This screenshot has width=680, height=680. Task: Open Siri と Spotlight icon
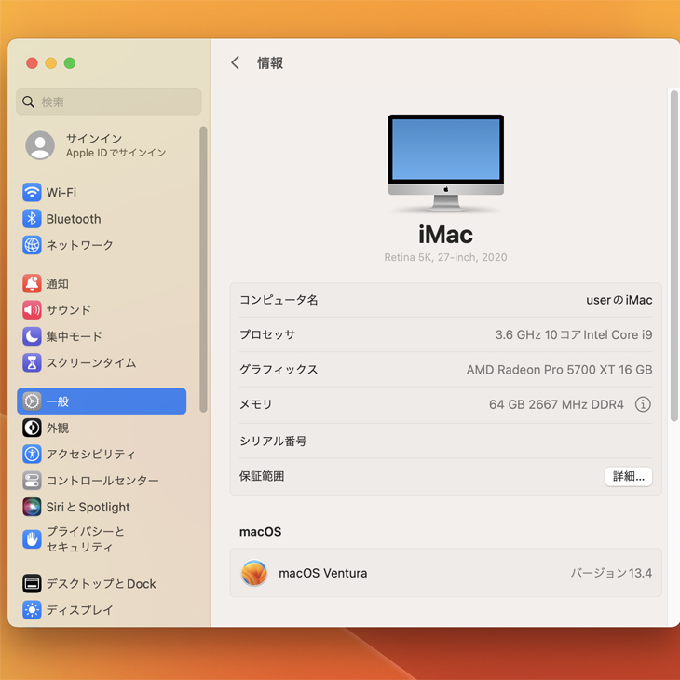(32, 507)
